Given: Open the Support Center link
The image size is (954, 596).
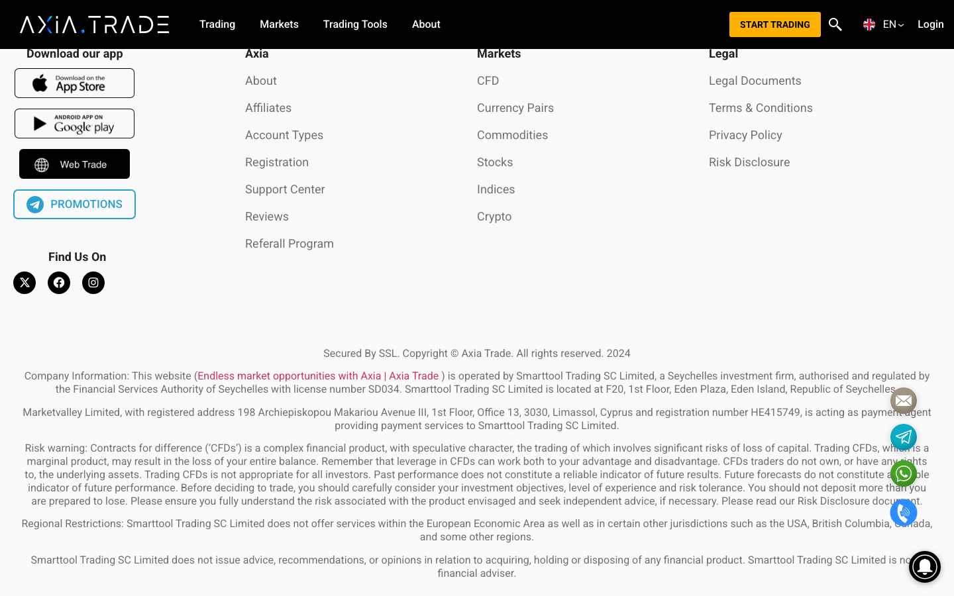Looking at the screenshot, I should (285, 189).
